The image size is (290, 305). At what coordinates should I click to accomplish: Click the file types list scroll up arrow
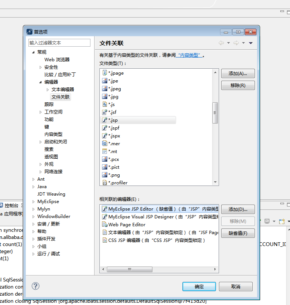(215, 72)
